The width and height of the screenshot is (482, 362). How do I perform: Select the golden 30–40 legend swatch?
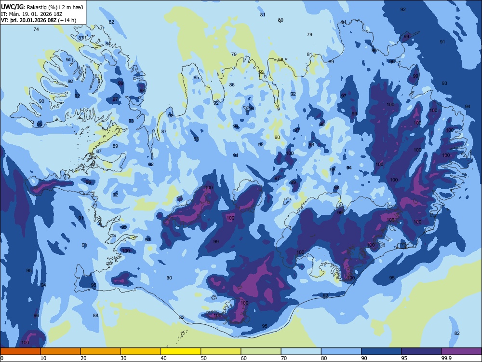[141, 351]
